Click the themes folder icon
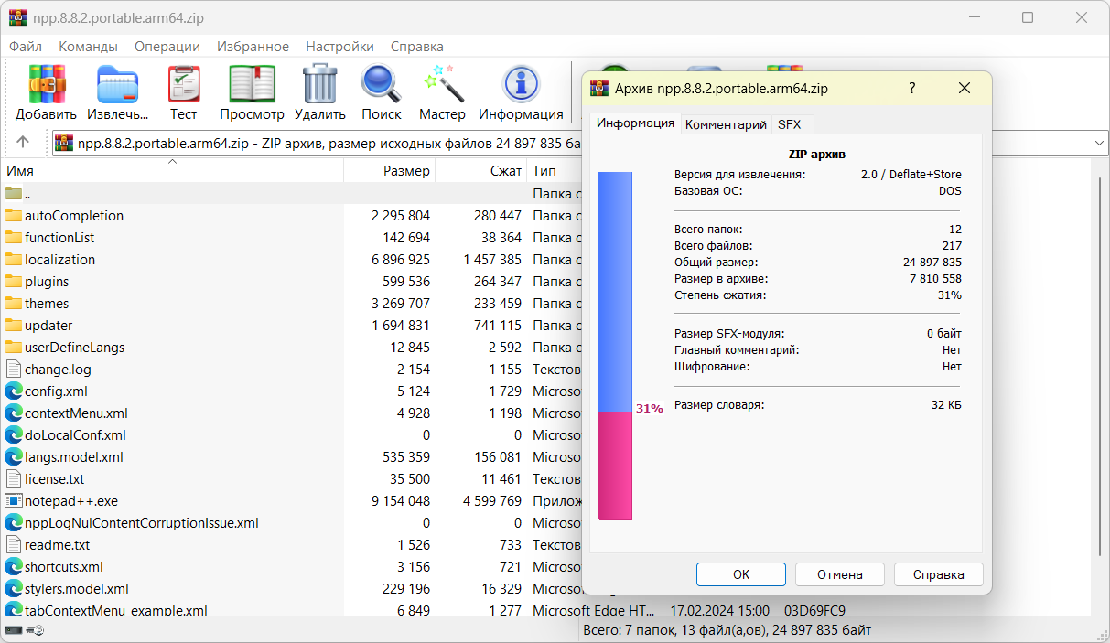 [13, 304]
